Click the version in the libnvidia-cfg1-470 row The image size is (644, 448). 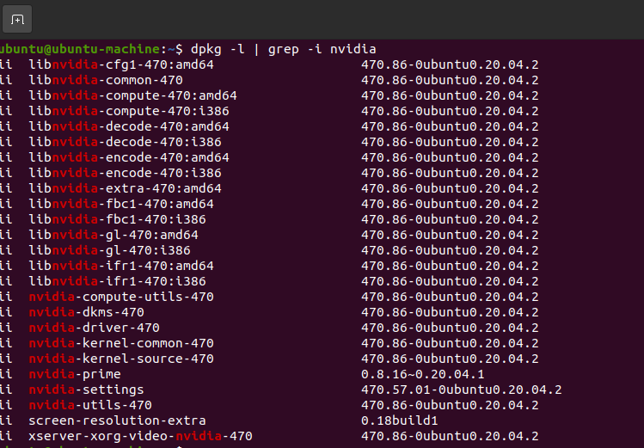[451, 64]
